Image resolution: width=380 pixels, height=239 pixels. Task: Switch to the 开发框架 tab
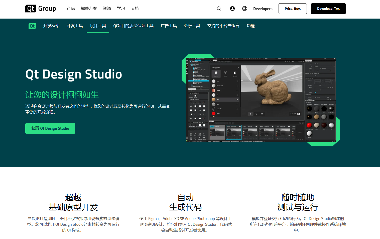coord(51,26)
